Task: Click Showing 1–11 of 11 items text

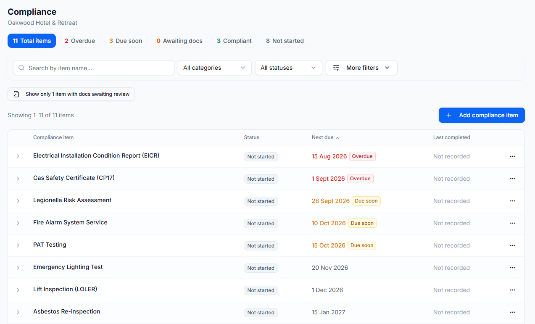Action: point(41,115)
